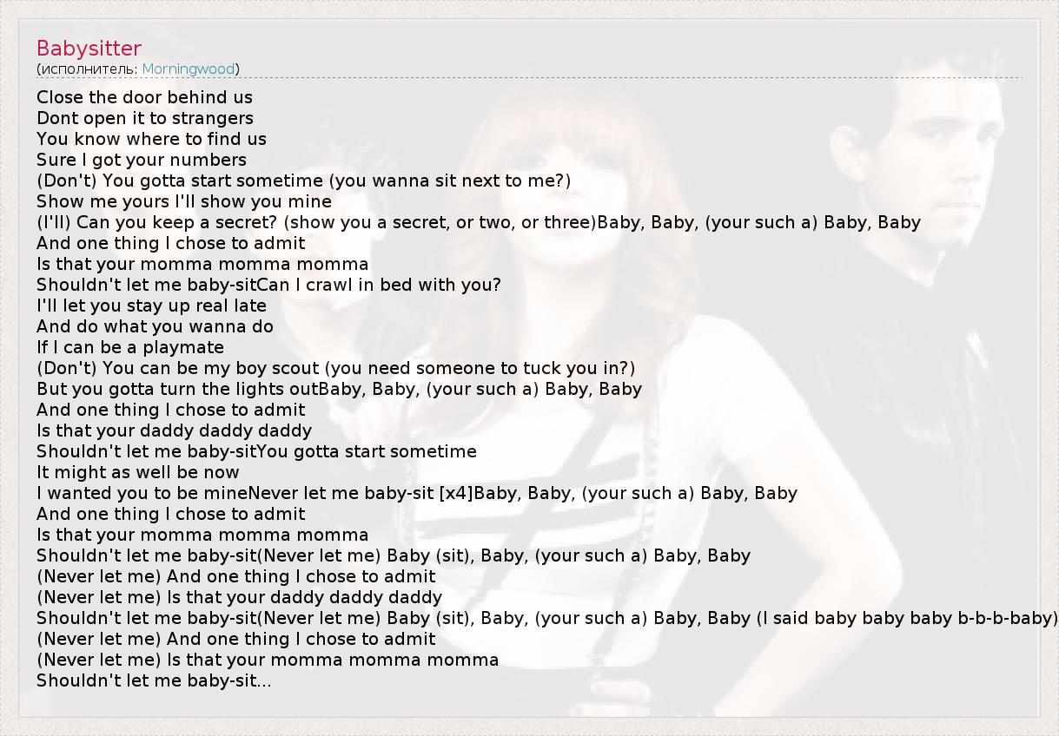Select the line 'And do what you wanna do'
Viewport: 1059px width, 736px height.
[x=155, y=326]
